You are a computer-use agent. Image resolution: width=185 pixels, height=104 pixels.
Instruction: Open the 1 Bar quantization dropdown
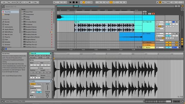[x=36, y=2]
